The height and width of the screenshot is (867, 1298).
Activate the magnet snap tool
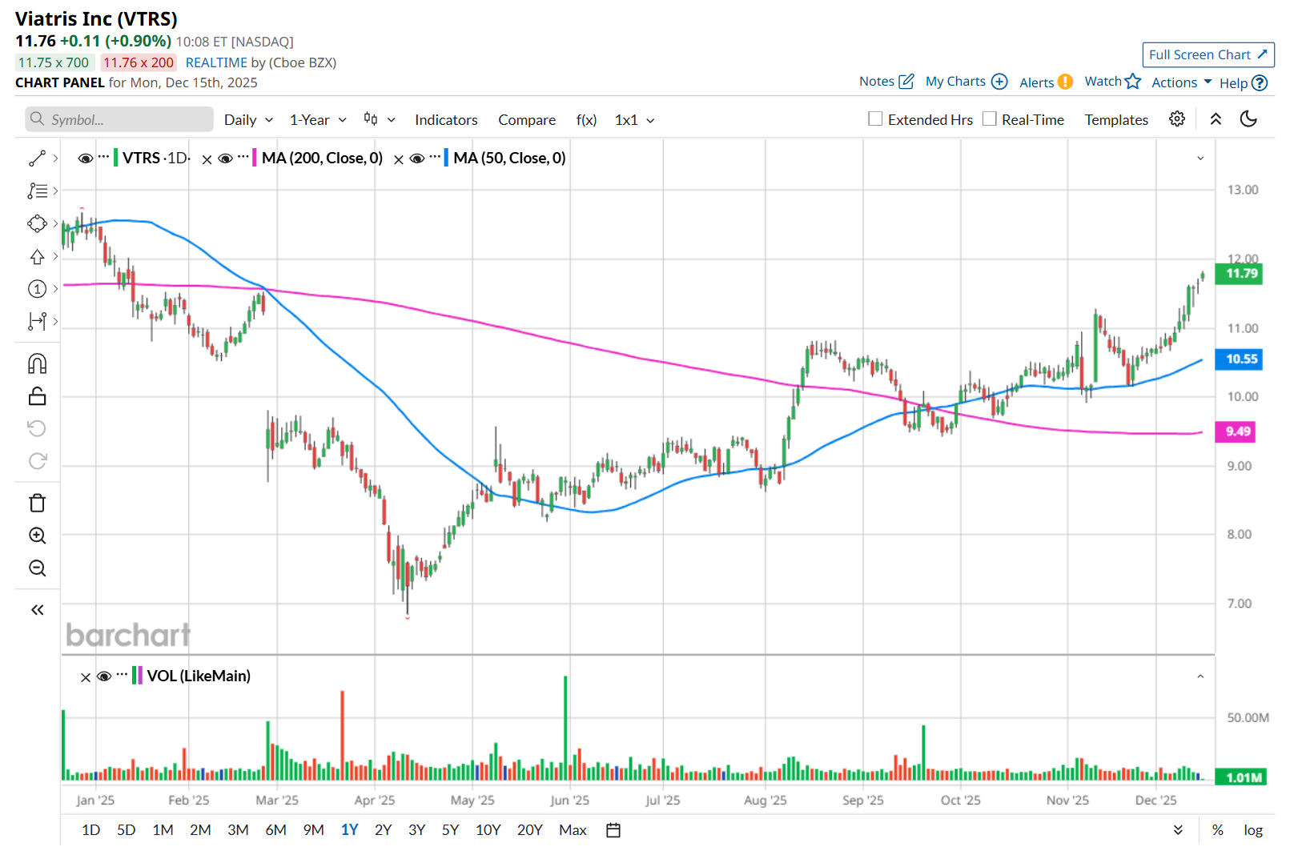(37, 364)
